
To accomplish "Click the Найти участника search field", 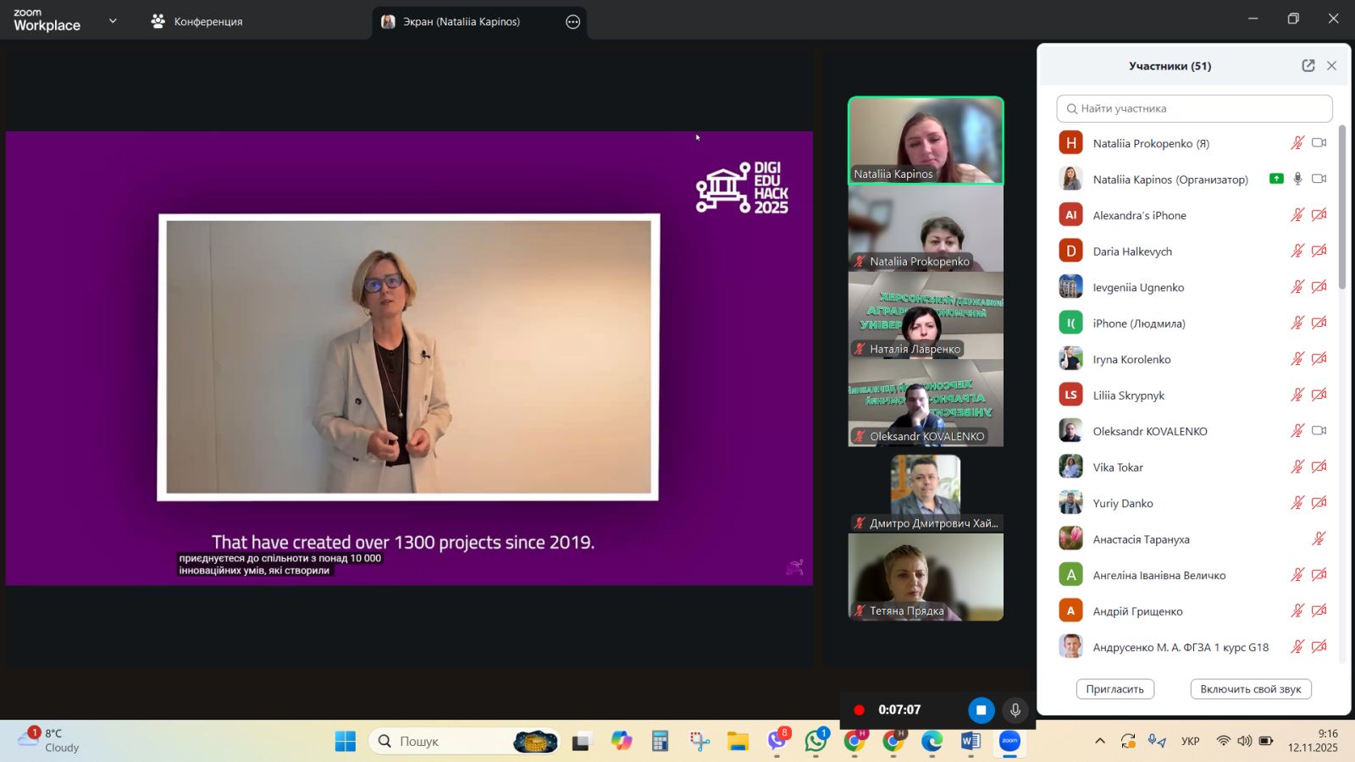I will tap(1194, 108).
